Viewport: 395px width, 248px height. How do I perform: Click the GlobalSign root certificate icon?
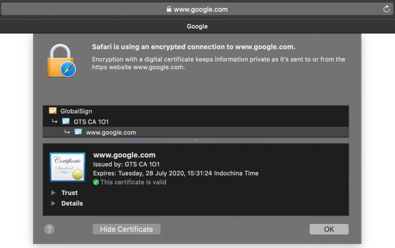[x=52, y=111]
